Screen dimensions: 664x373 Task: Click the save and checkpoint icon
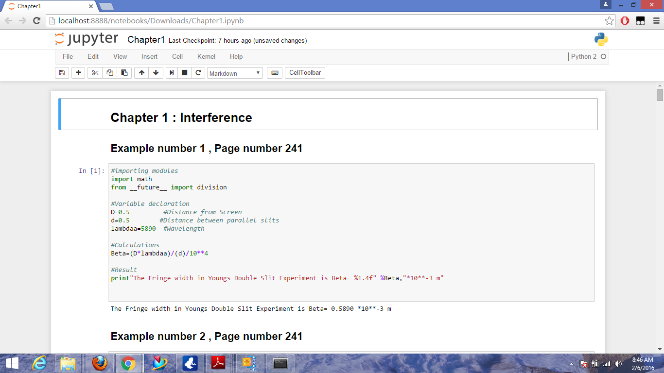62,73
